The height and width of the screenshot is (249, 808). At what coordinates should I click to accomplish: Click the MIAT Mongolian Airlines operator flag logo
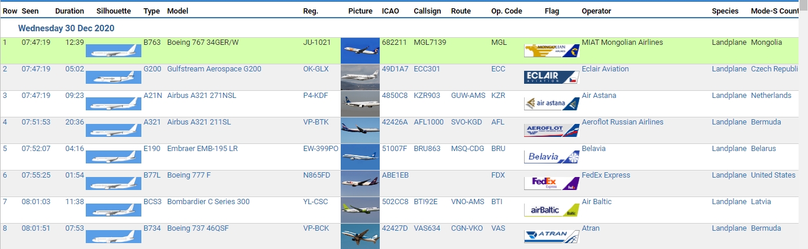552,51
